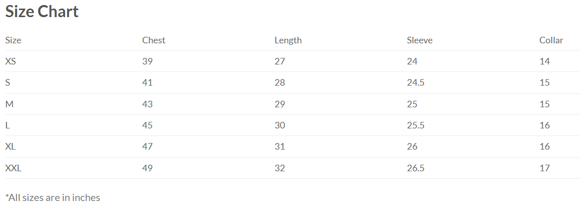580x206 pixels.
Task: Select the Length column header
Action: [288, 40]
